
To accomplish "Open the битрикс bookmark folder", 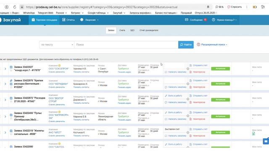I will click(x=77, y=13).
